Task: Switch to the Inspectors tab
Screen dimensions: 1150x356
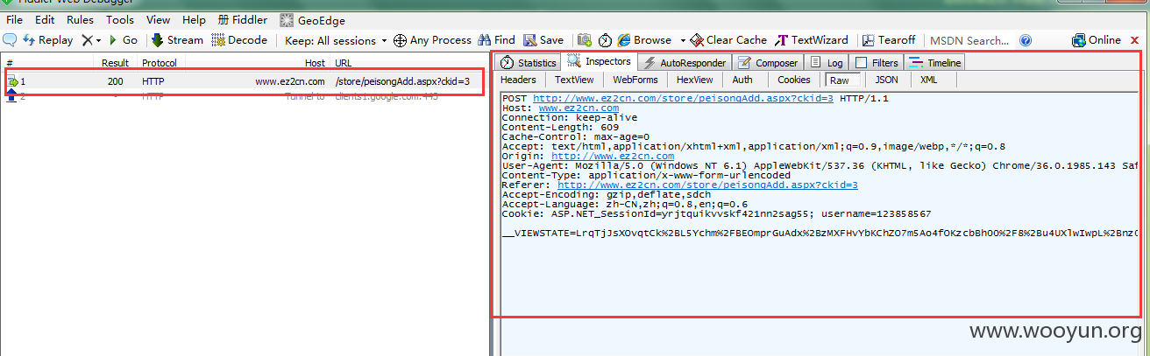Action: [600, 62]
